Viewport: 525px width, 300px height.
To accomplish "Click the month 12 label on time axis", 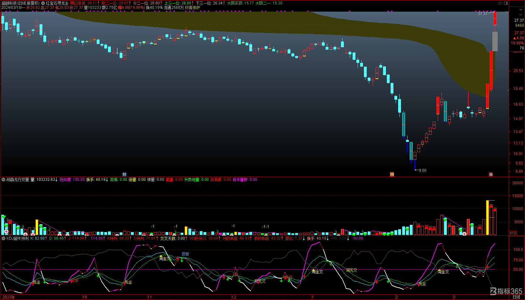I will click(x=234, y=297).
